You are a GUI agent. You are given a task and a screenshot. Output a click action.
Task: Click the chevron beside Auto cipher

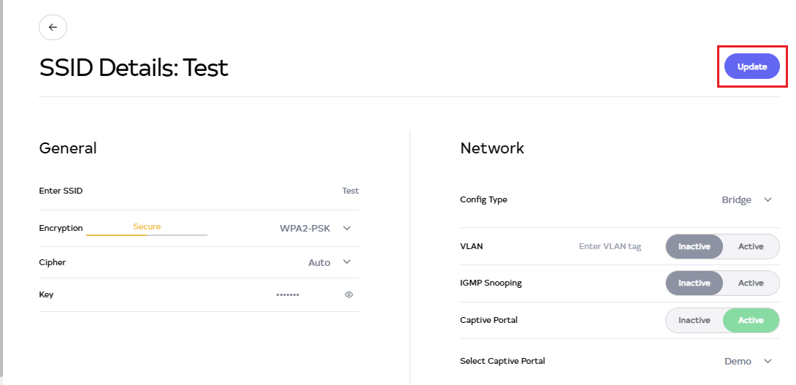click(x=347, y=262)
